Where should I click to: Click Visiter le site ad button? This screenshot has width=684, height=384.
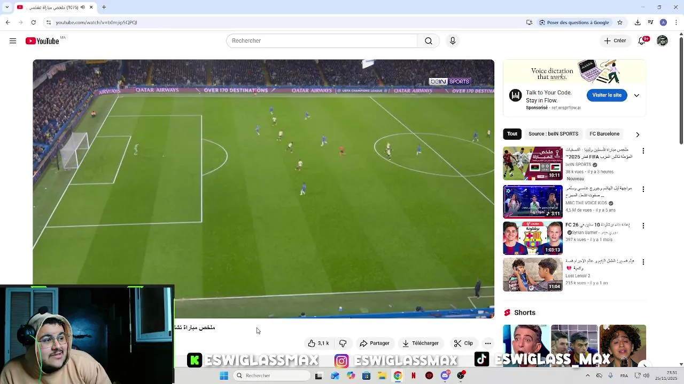coord(607,95)
